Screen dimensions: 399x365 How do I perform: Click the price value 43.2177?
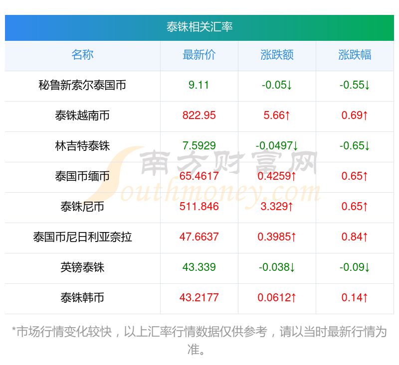click(x=199, y=297)
